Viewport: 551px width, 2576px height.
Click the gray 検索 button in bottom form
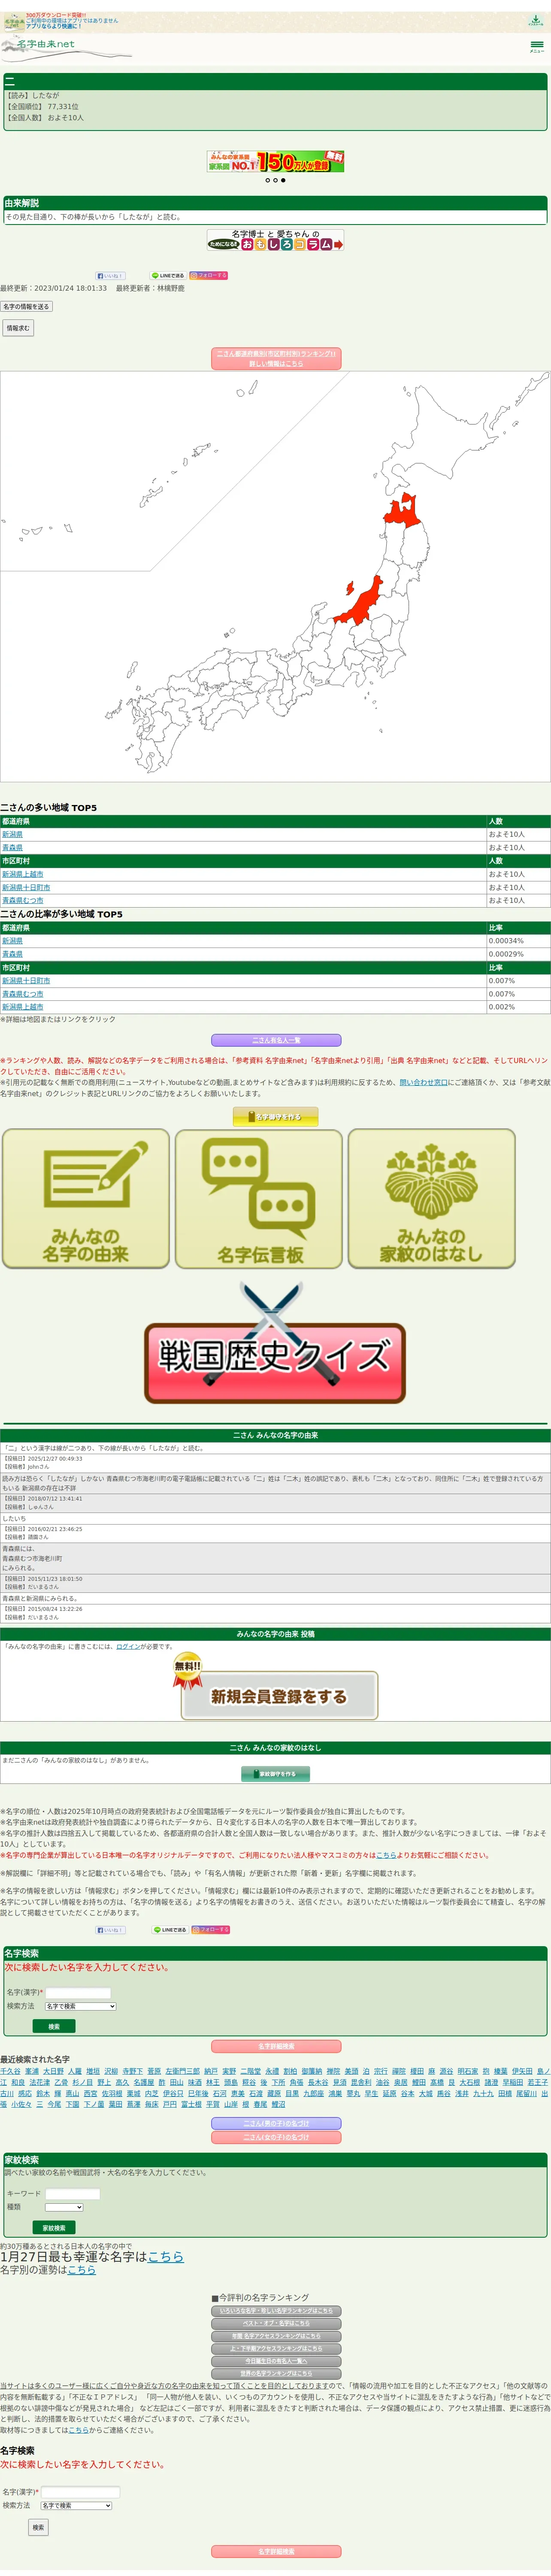38,2527
